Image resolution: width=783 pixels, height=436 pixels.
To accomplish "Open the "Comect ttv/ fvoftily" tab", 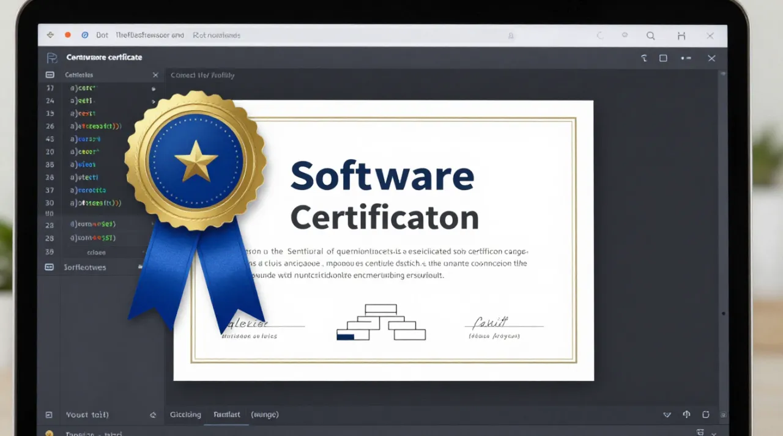I will pyautogui.click(x=202, y=75).
